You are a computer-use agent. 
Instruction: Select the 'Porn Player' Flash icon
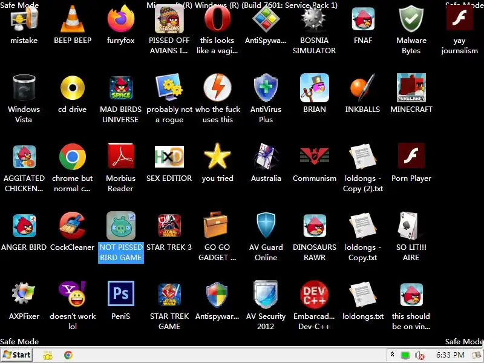tap(411, 156)
